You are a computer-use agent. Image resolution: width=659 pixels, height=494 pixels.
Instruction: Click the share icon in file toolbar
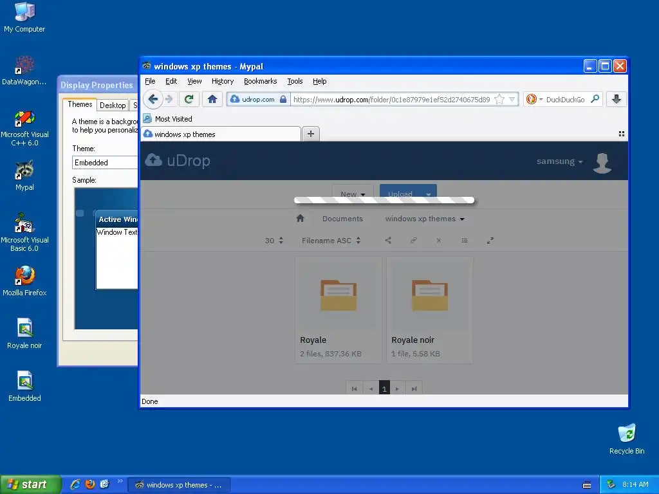coord(388,241)
